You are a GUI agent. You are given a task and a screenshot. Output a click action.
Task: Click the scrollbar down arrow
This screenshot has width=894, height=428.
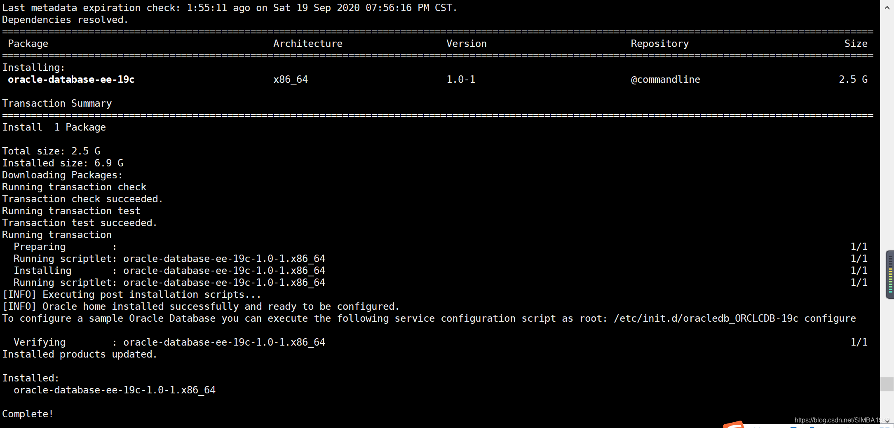tap(887, 421)
